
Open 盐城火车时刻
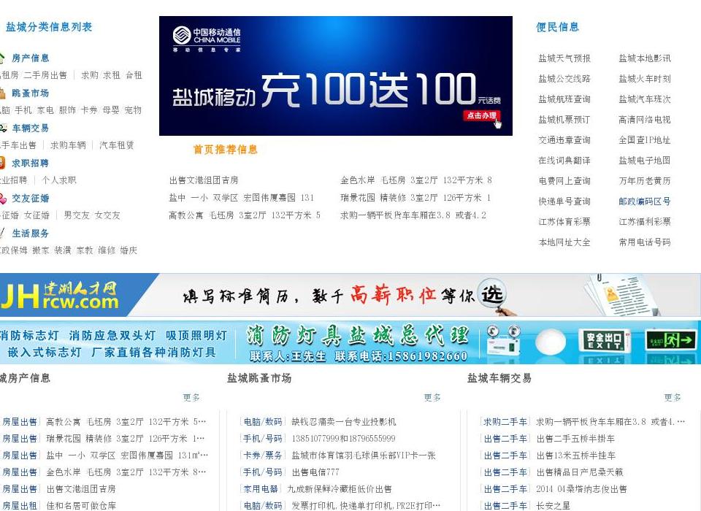point(645,79)
